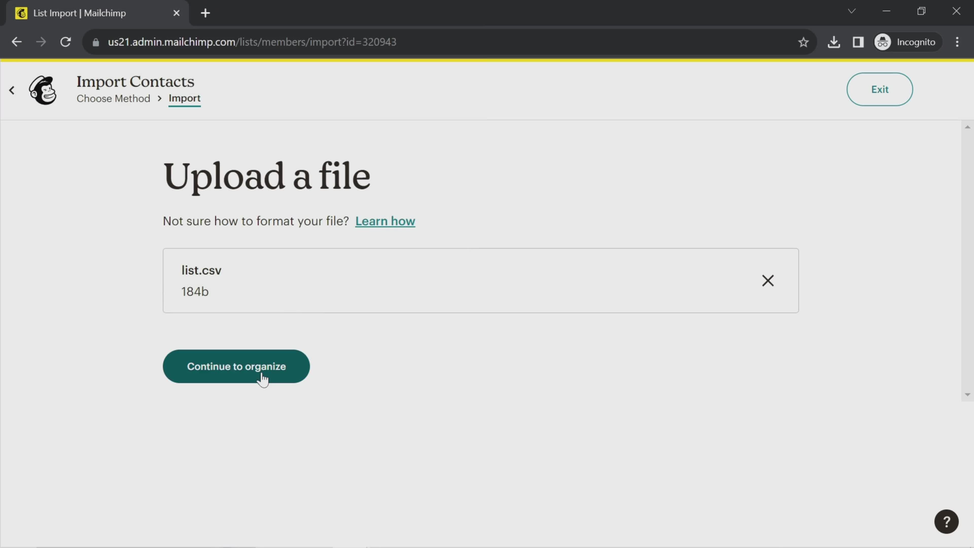
Task: Exit the import flow
Action: (x=879, y=89)
